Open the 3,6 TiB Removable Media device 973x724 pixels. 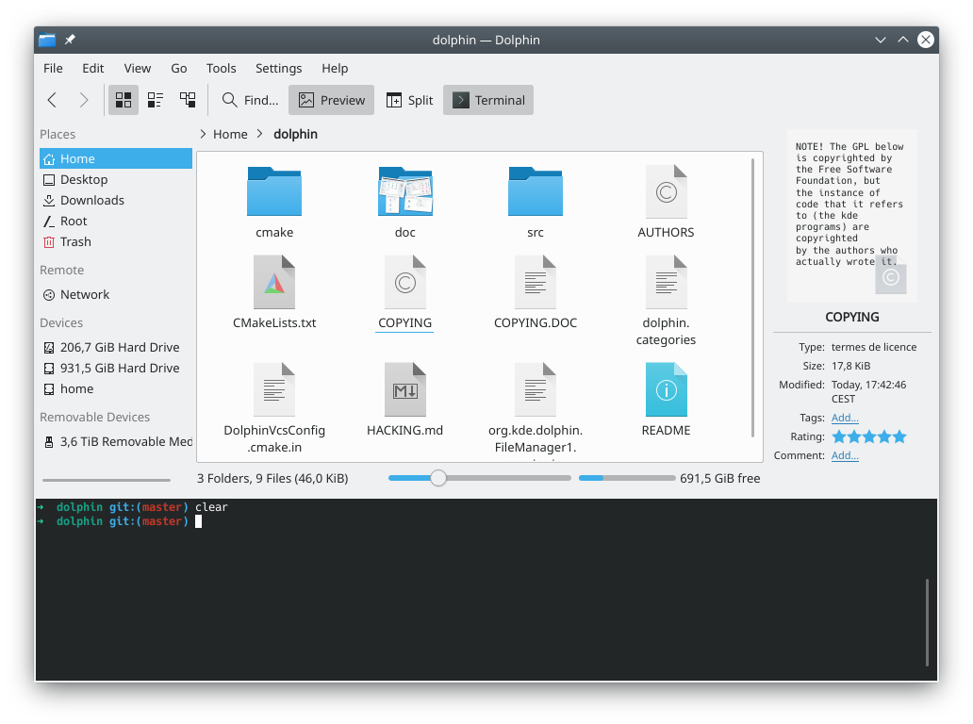[116, 442]
